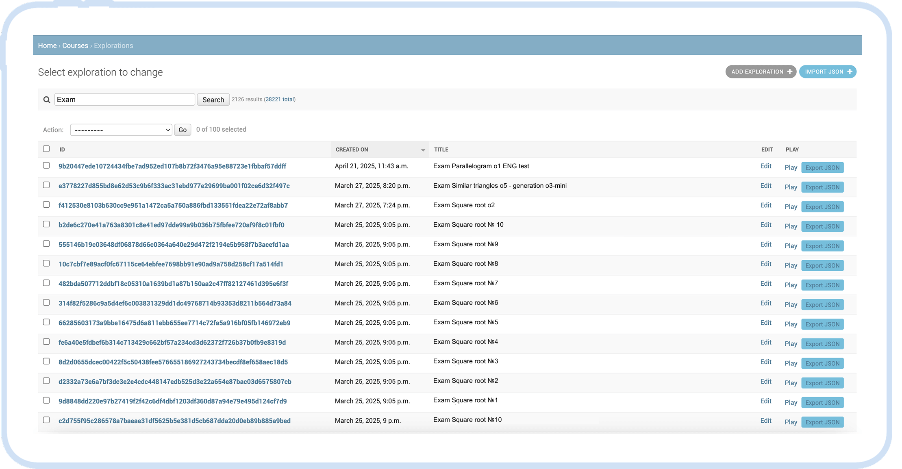Sort by the Created On column header
The width and height of the screenshot is (902, 469).
click(x=352, y=150)
